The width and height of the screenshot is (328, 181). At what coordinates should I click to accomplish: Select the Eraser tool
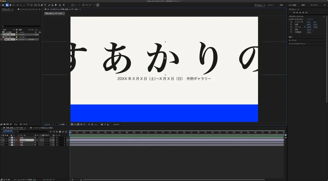[56, 5]
